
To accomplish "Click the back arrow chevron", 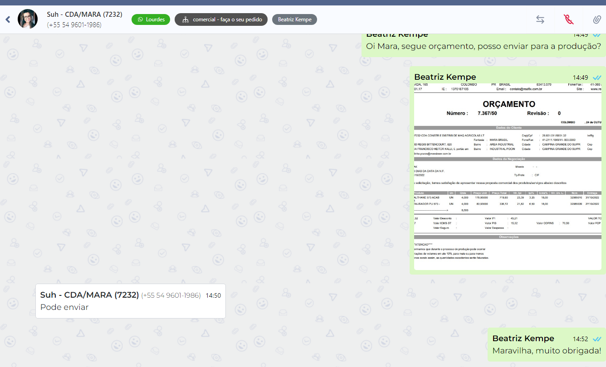I will click(x=8, y=19).
